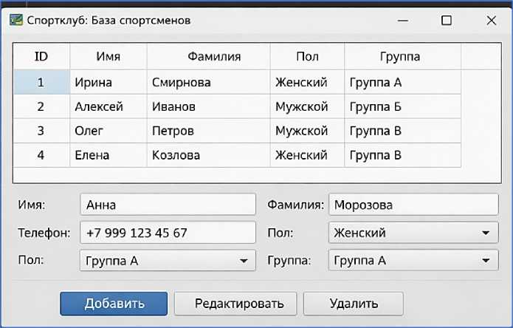This screenshot has height=328, width=513.
Task: Focus the Фамилия field containing Морозова
Action: pyautogui.click(x=413, y=205)
